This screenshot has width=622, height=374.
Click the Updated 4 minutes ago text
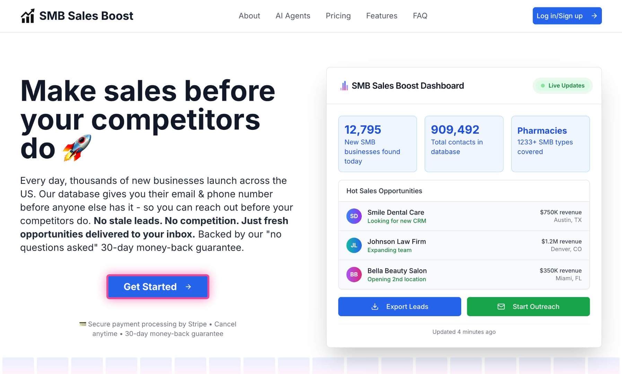tap(464, 331)
